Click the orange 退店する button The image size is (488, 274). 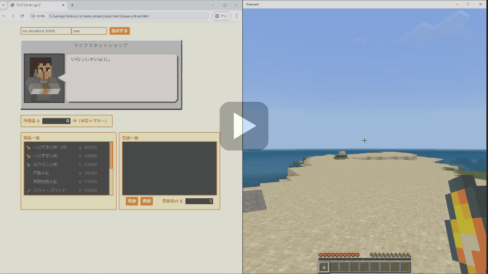click(119, 31)
